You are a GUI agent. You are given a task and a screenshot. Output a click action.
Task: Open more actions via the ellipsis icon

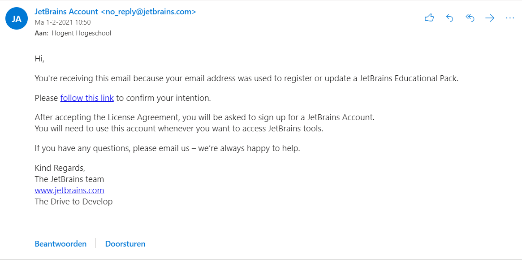click(510, 18)
